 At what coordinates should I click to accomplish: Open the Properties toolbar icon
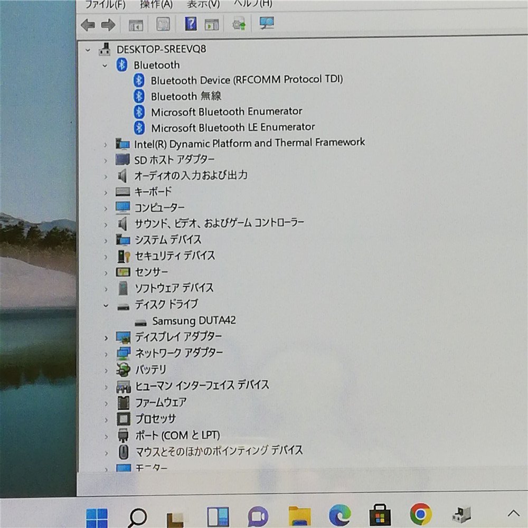(x=163, y=24)
